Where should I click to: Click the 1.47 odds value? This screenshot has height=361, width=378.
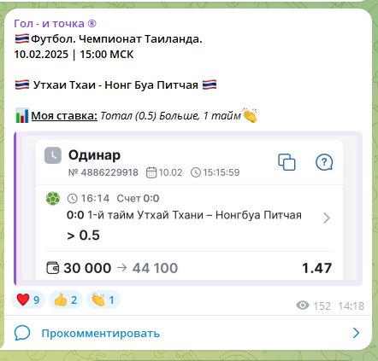coord(316,268)
